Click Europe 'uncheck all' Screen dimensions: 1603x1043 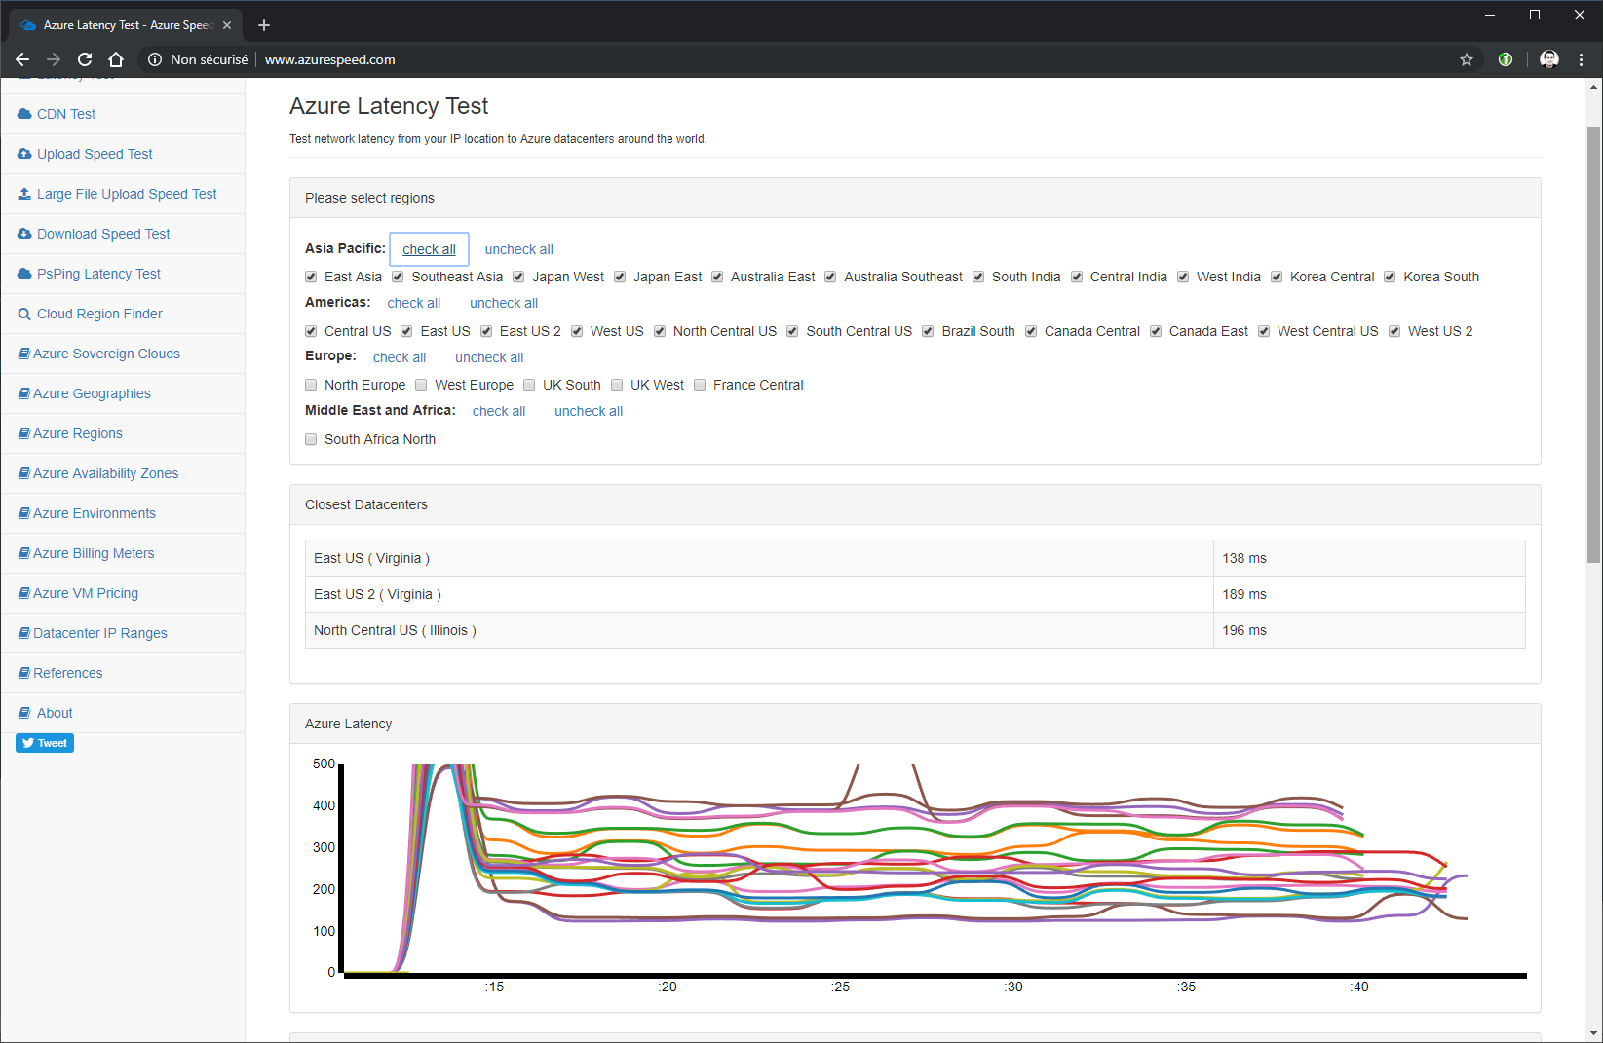pyautogui.click(x=489, y=357)
